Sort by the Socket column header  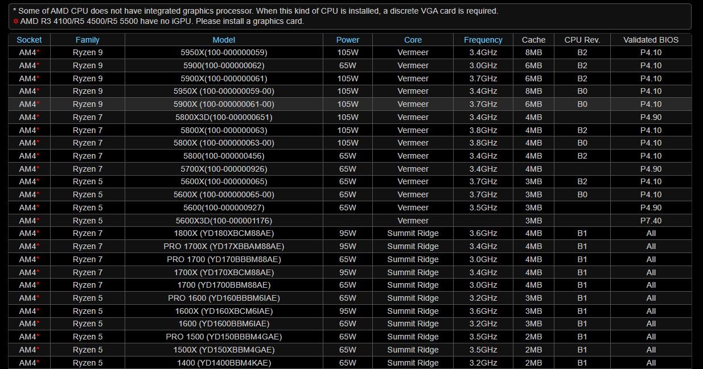tap(29, 40)
